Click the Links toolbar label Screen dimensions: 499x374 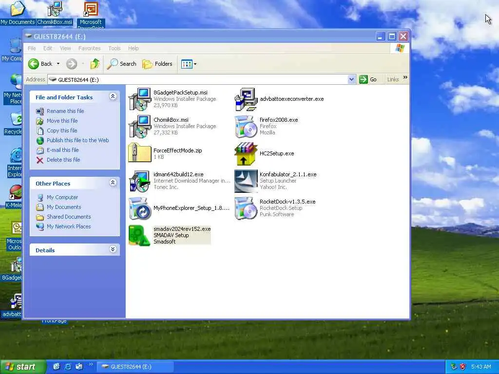point(393,79)
